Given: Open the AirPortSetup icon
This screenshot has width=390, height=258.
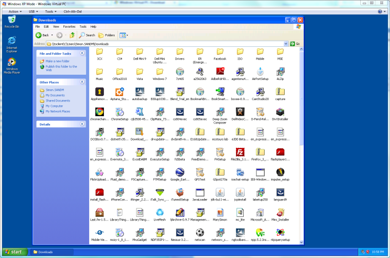Looking at the screenshot, I should pos(260,72).
